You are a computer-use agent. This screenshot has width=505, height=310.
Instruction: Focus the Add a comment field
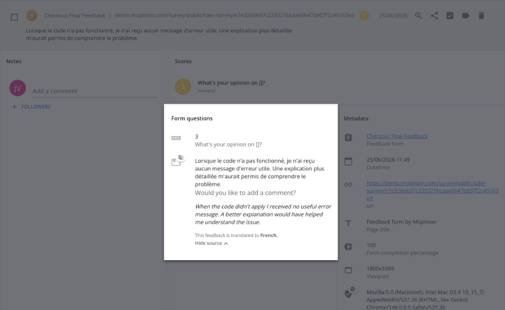click(x=95, y=91)
